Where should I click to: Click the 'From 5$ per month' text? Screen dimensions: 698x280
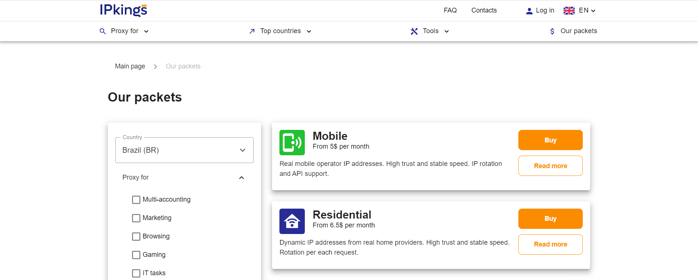pos(341,146)
